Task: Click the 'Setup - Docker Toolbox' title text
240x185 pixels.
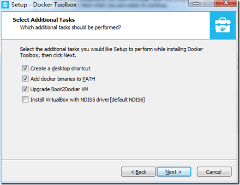Action: tap(44, 5)
